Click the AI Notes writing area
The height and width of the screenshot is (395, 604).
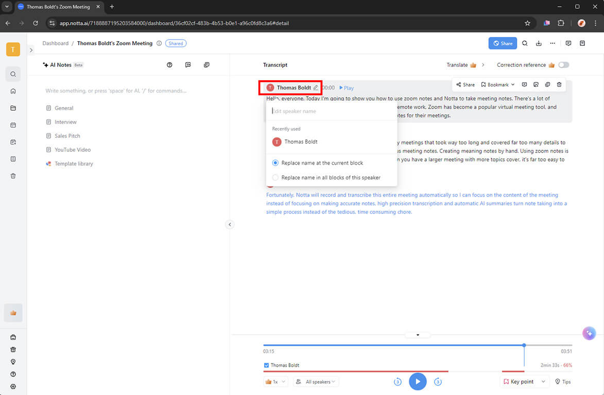click(116, 91)
